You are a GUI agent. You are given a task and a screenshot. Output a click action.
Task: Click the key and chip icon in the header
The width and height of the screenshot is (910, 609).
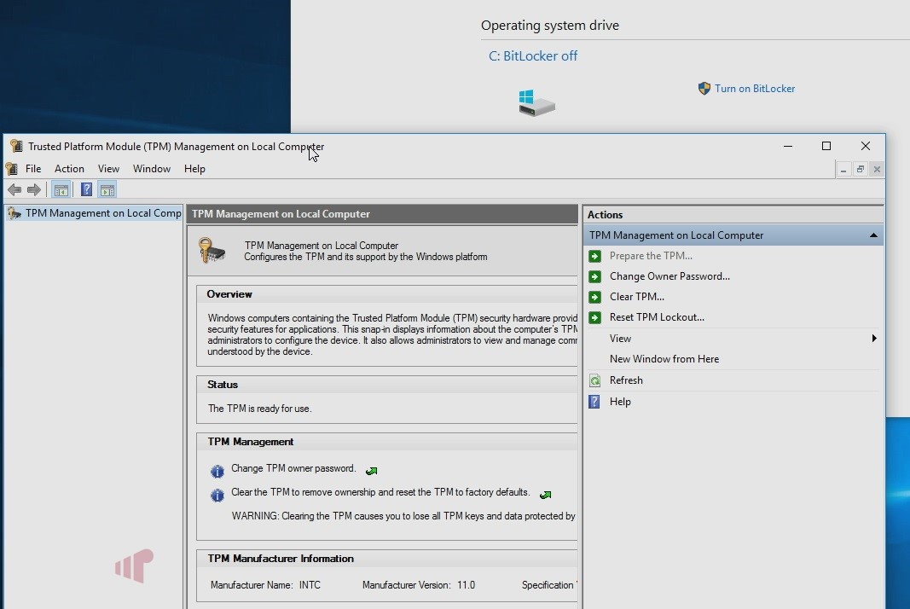coord(212,250)
